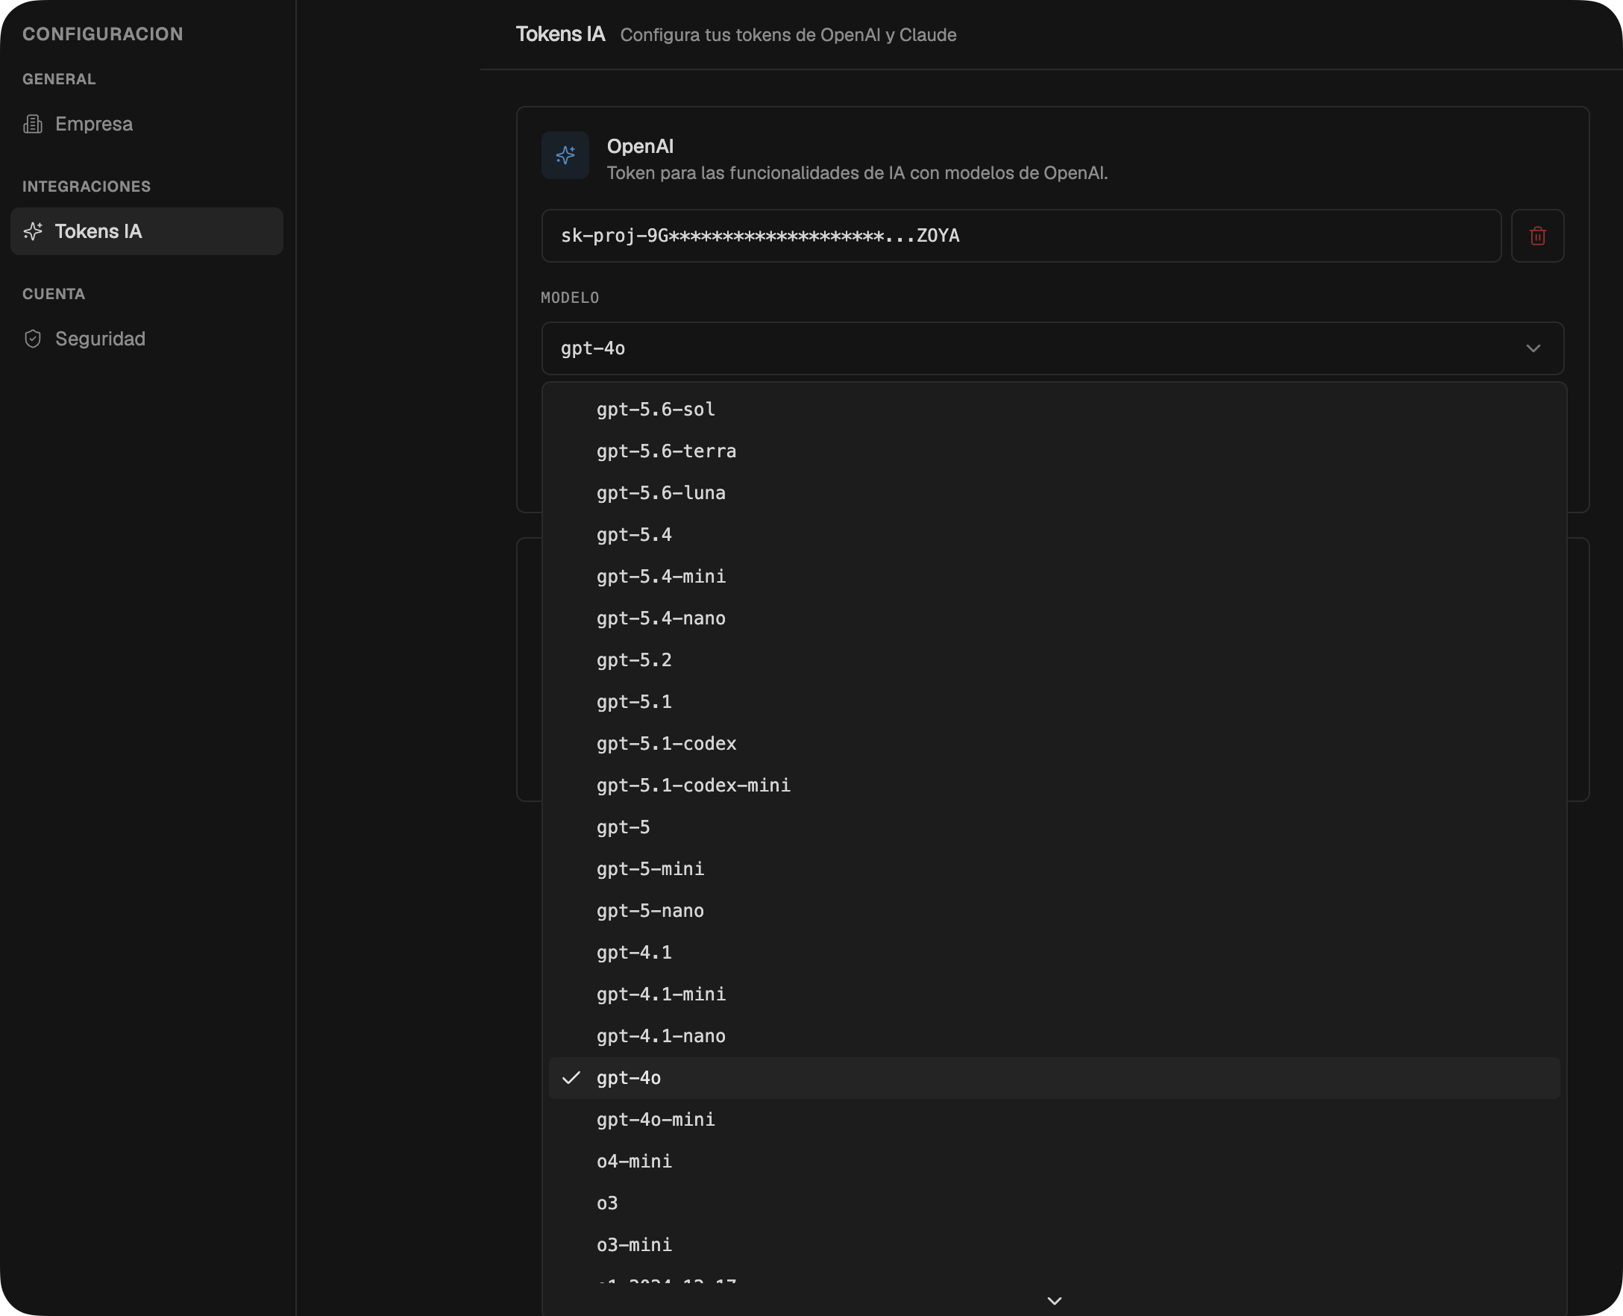Select gpt-5.6-terra model option
The height and width of the screenshot is (1316, 1623).
tap(1054, 451)
